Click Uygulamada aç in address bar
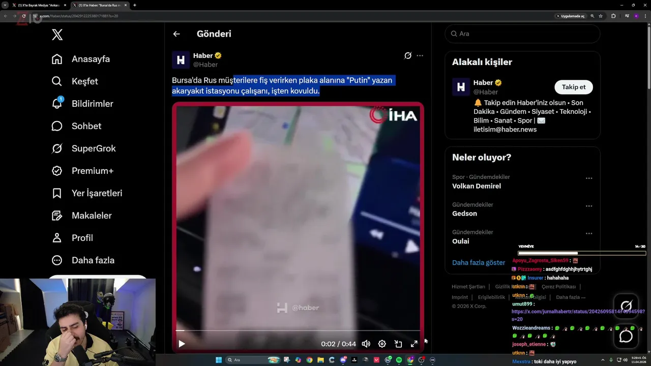The width and height of the screenshot is (651, 366). point(570,16)
